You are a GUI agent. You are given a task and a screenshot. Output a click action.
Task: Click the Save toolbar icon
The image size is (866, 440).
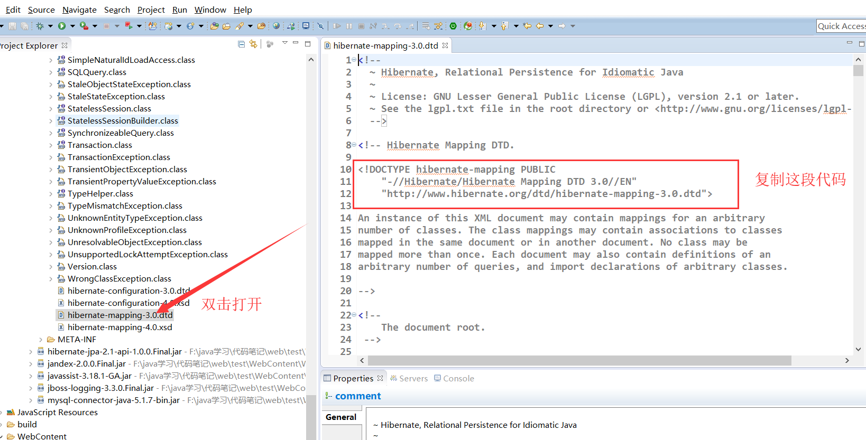point(12,26)
